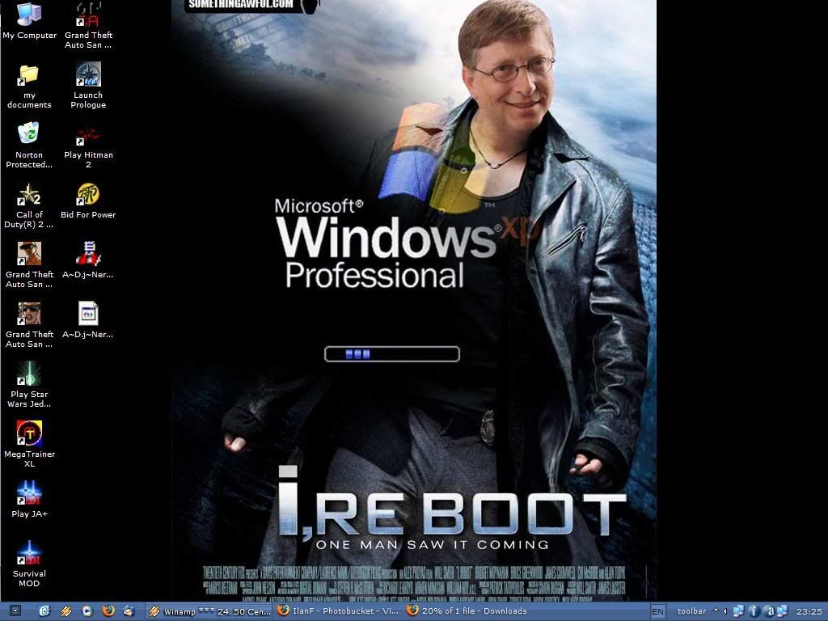
Task: Click the 23:25 clock in the system tray
Action: click(809, 611)
